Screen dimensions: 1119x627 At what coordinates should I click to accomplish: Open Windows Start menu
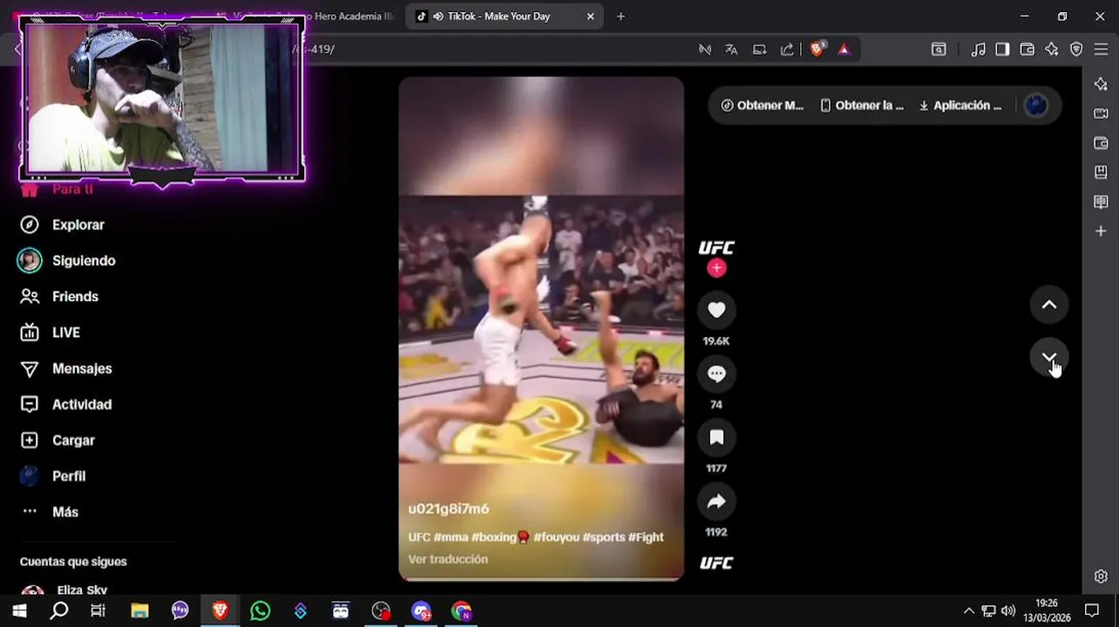19,610
